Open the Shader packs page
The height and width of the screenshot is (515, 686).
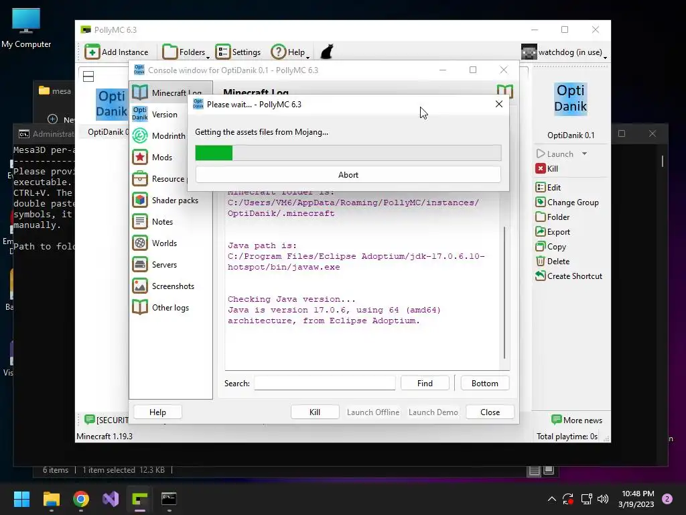click(171, 200)
